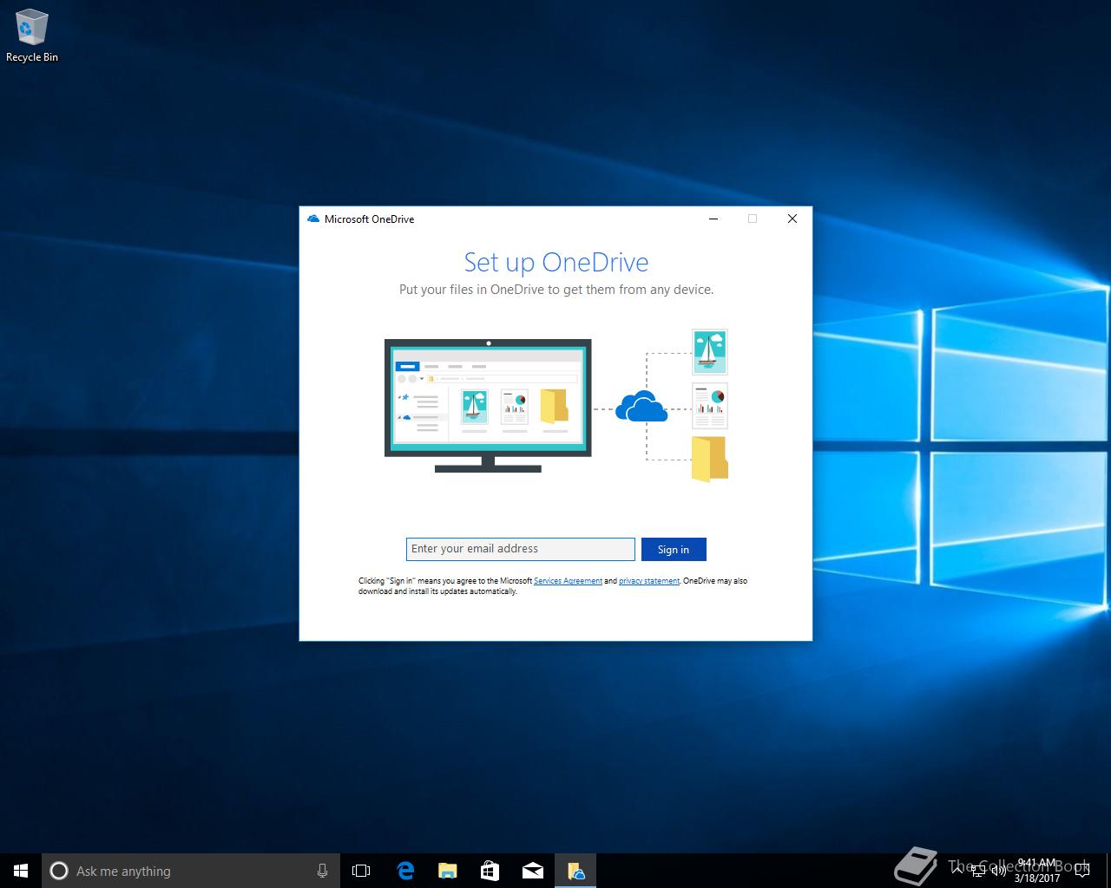Image resolution: width=1111 pixels, height=888 pixels.
Task: Open the Services Agreement link
Action: pyautogui.click(x=568, y=581)
